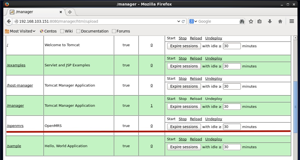Click the scrollbar up arrow
This screenshot has height=160, width=300.
click(x=295, y=38)
